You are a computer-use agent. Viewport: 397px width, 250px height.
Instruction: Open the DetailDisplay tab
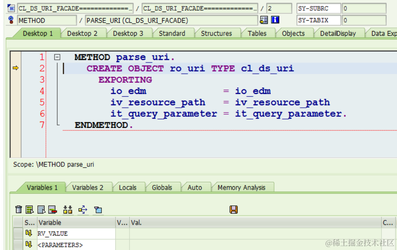(x=338, y=33)
